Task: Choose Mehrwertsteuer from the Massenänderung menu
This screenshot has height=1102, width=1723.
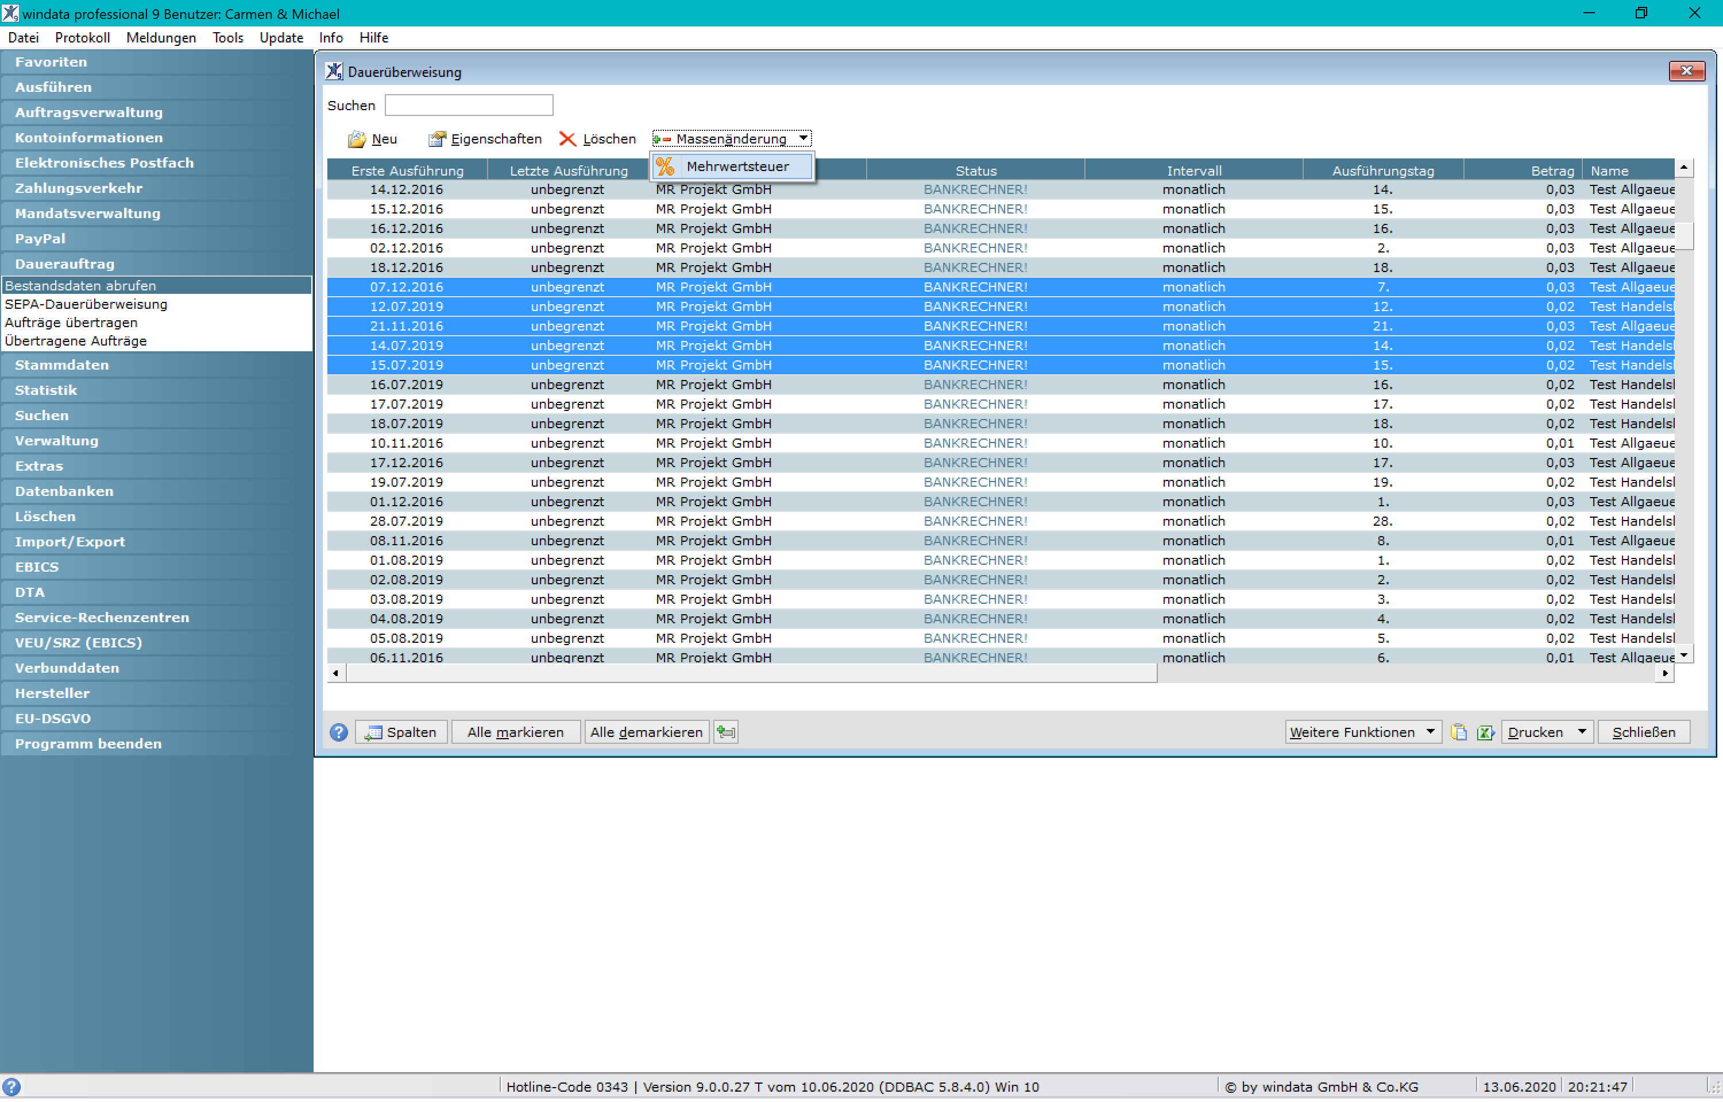Action: (x=732, y=166)
